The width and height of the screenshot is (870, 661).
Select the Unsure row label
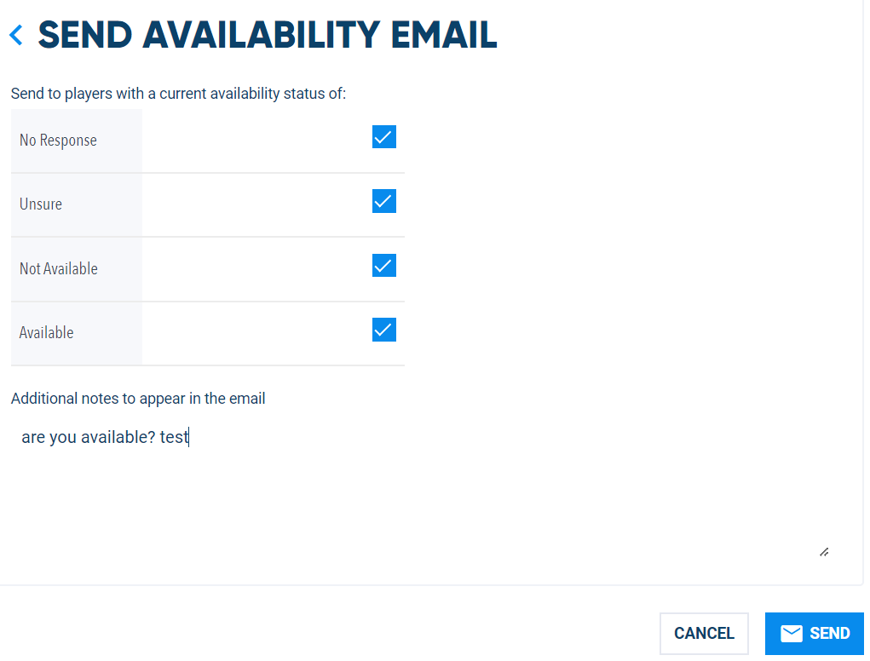pyautogui.click(x=41, y=204)
